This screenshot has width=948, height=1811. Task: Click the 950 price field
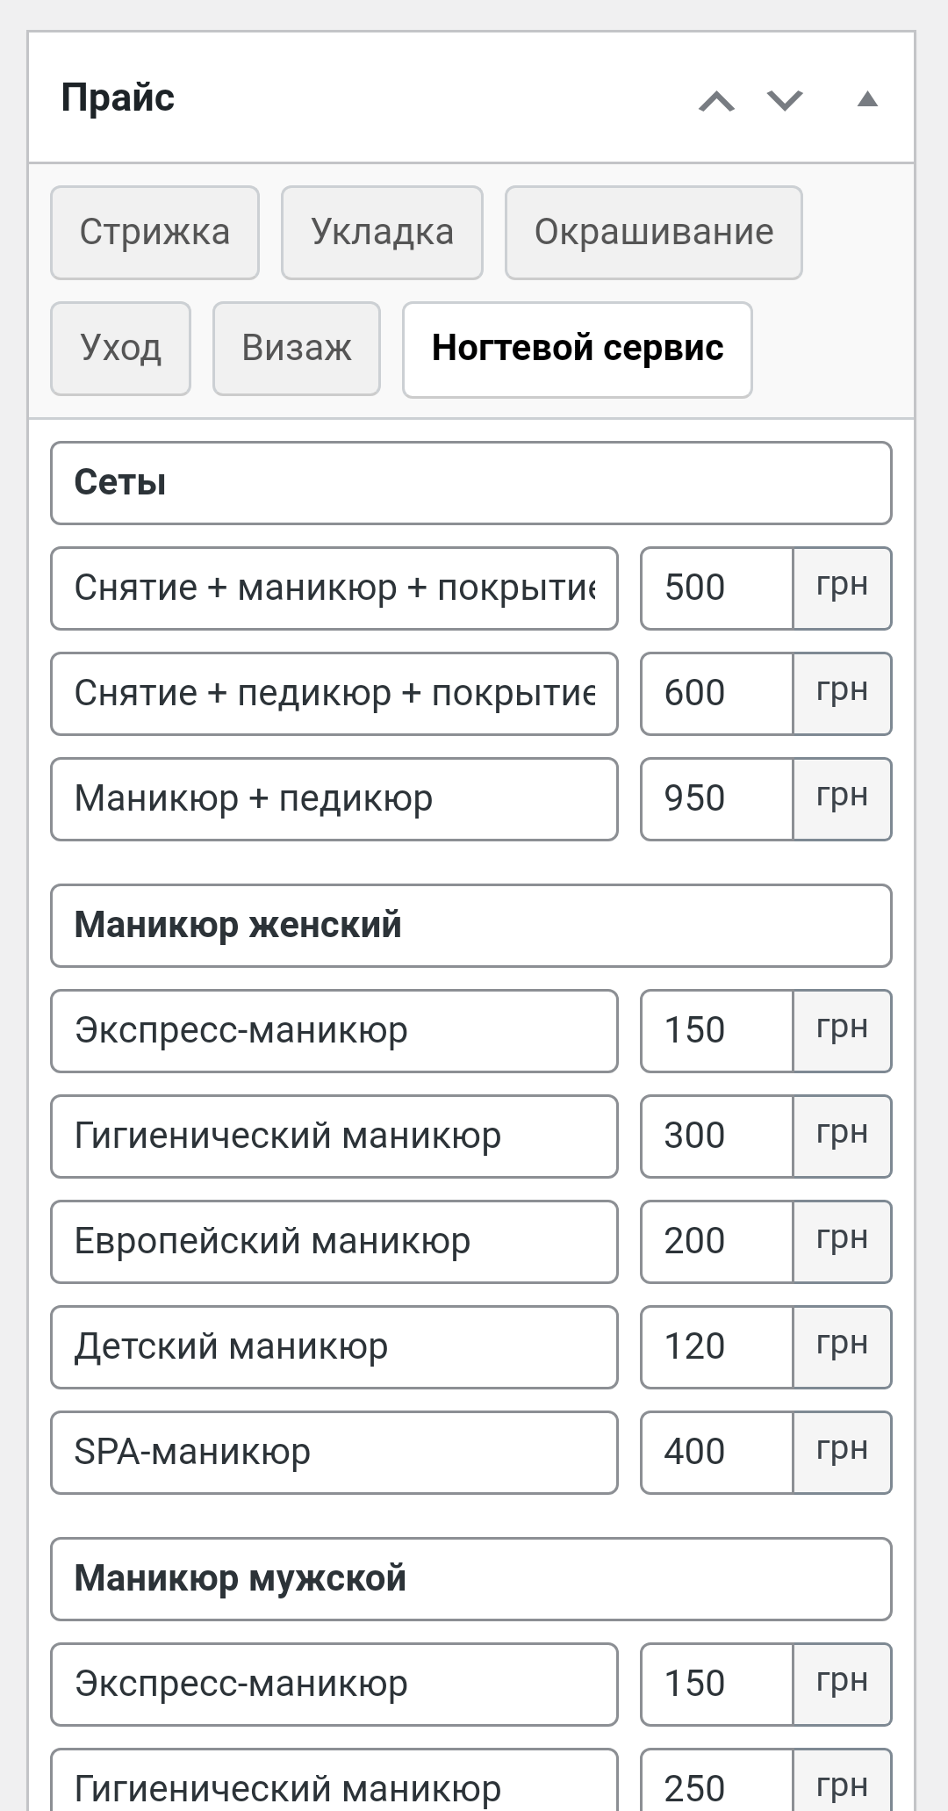(x=716, y=799)
